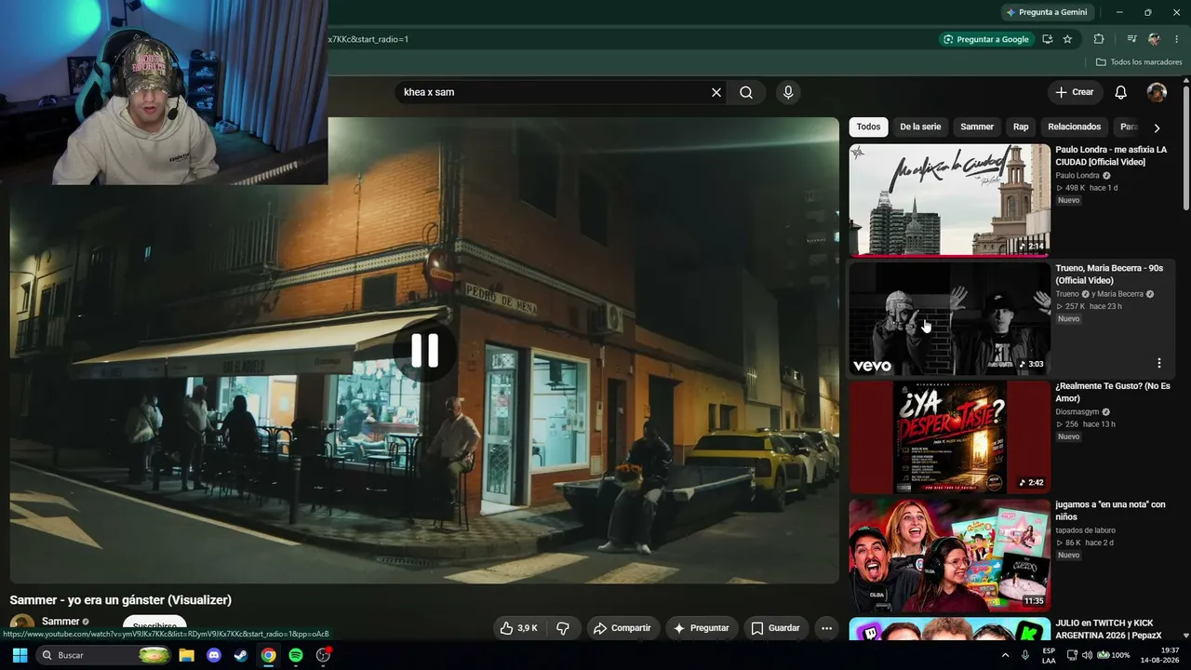Open system tray volume speaker icon
This screenshot has height=670, width=1191.
pos(1088,655)
